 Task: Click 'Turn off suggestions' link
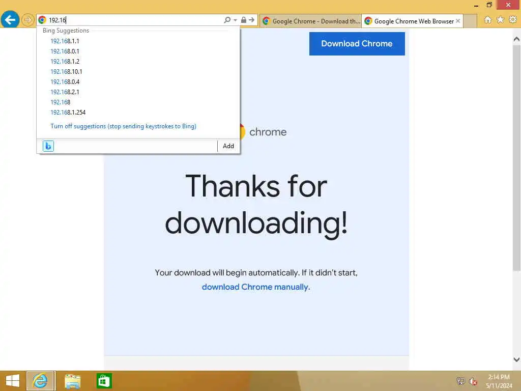[x=123, y=126]
